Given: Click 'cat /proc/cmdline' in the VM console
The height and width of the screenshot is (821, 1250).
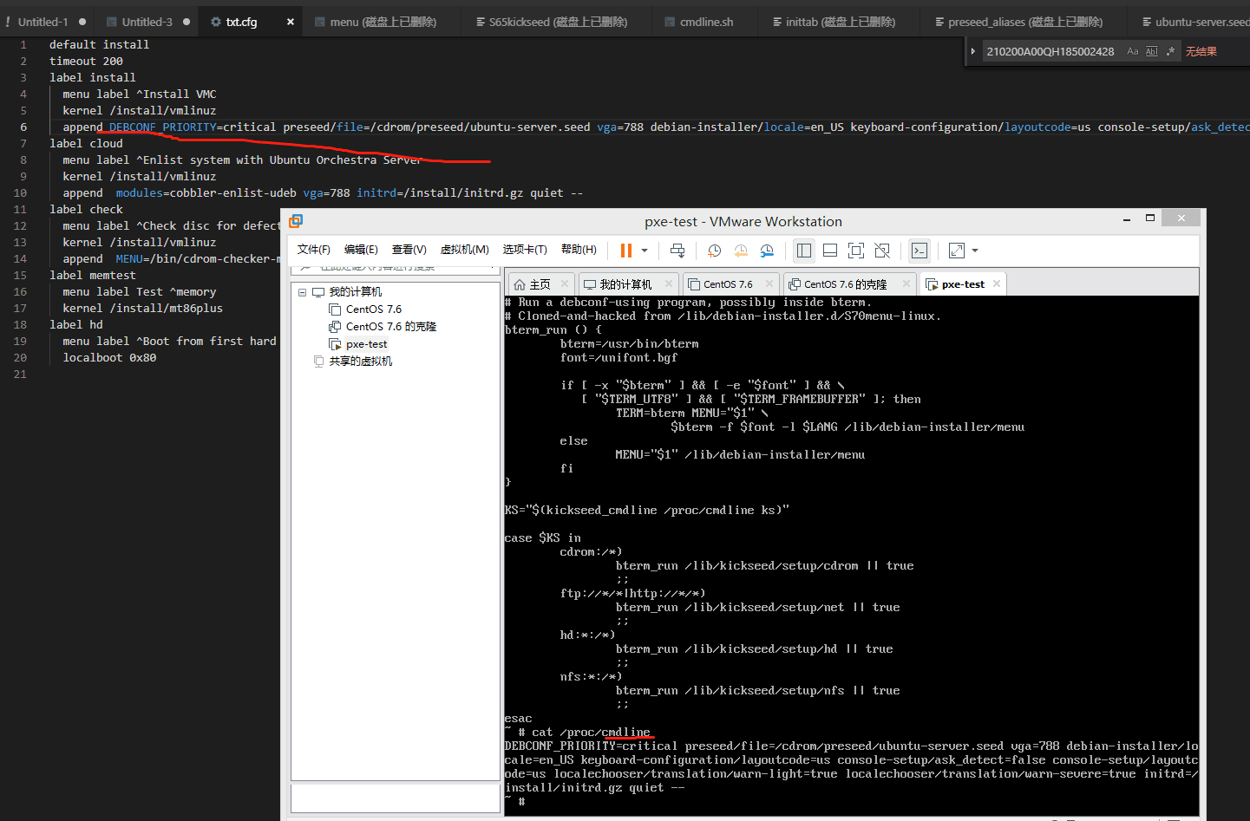Looking at the screenshot, I should pyautogui.click(x=591, y=733).
